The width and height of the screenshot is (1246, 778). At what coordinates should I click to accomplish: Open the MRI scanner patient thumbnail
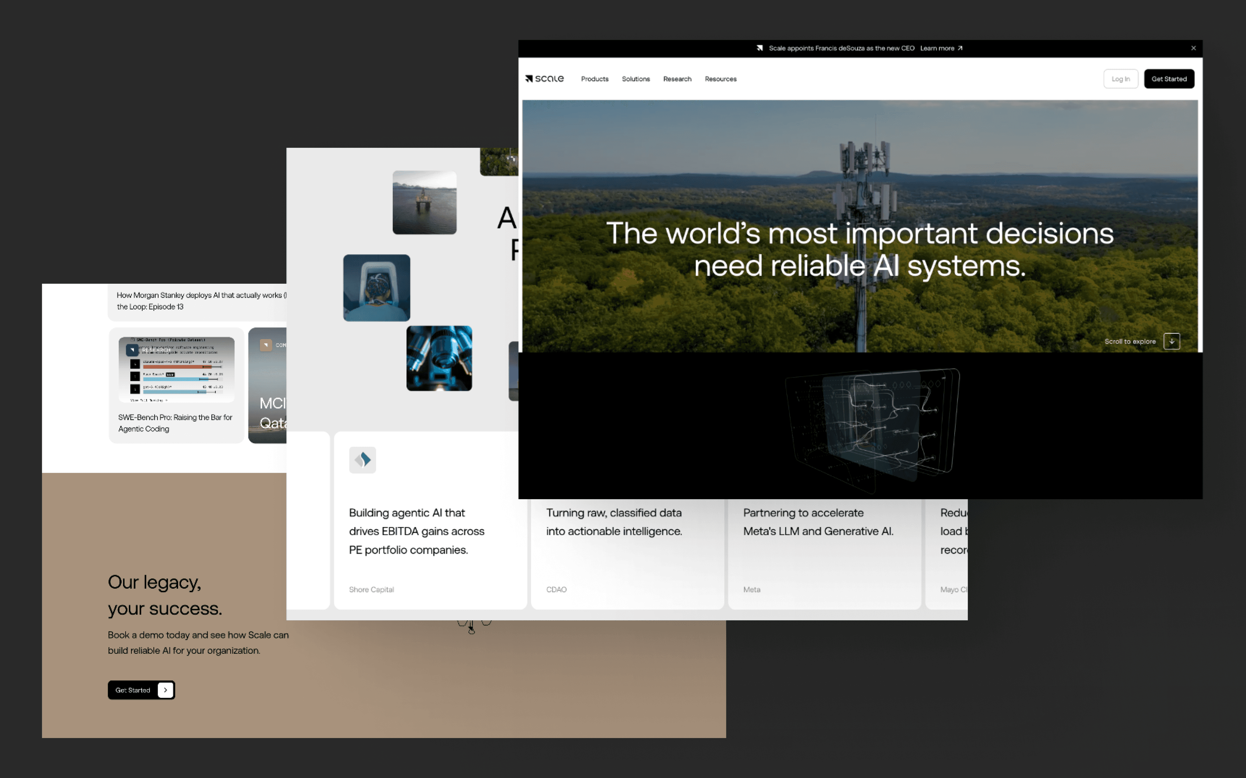(x=377, y=288)
